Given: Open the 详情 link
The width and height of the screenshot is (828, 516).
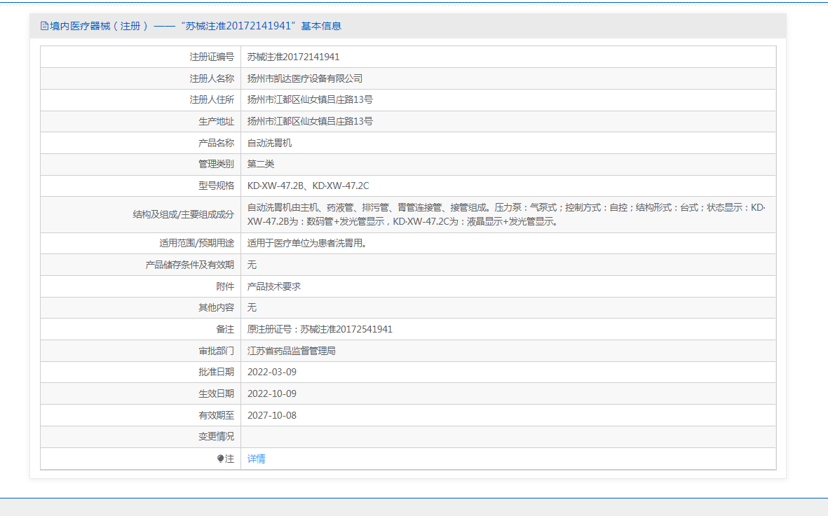Looking at the screenshot, I should [x=256, y=459].
